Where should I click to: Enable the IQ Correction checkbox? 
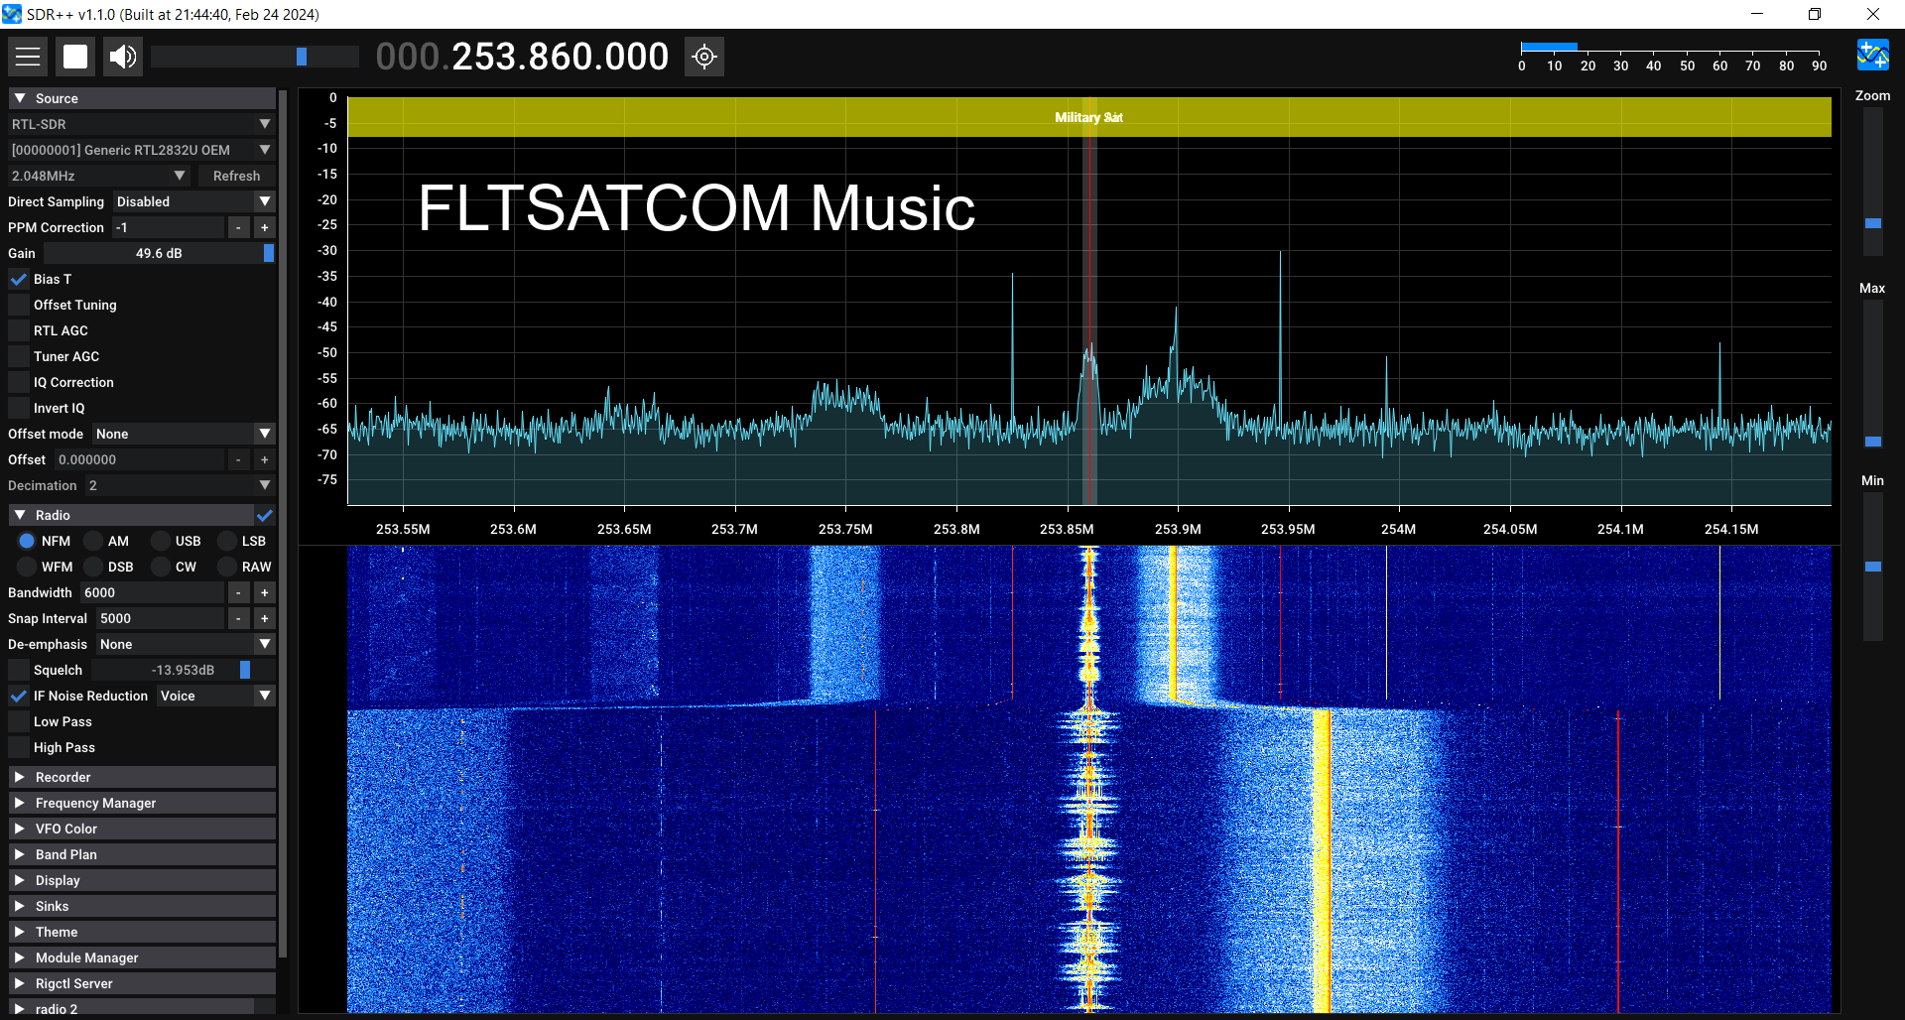point(19,382)
